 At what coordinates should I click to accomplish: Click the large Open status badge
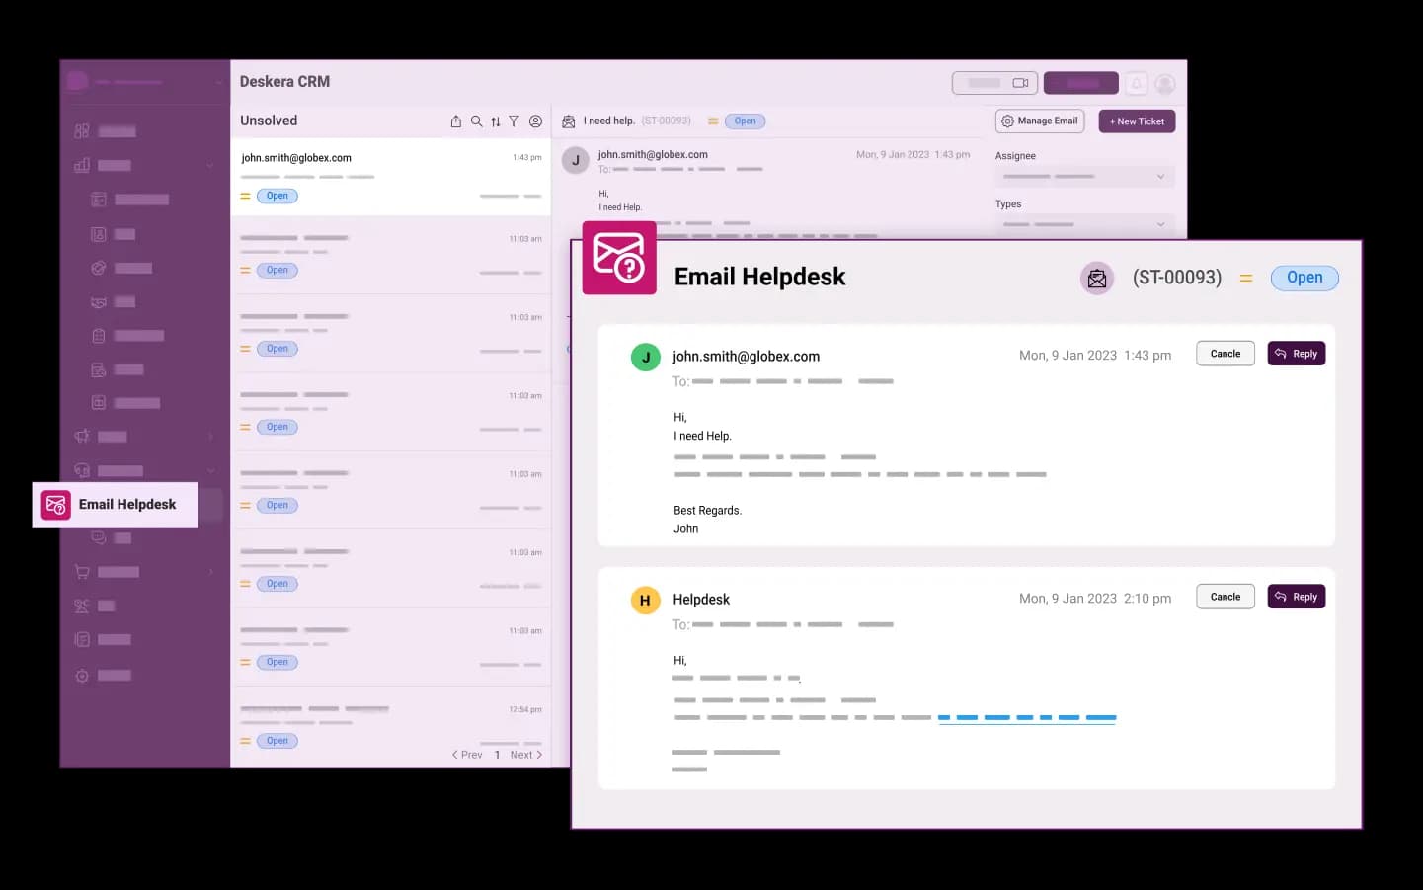[x=1304, y=278]
